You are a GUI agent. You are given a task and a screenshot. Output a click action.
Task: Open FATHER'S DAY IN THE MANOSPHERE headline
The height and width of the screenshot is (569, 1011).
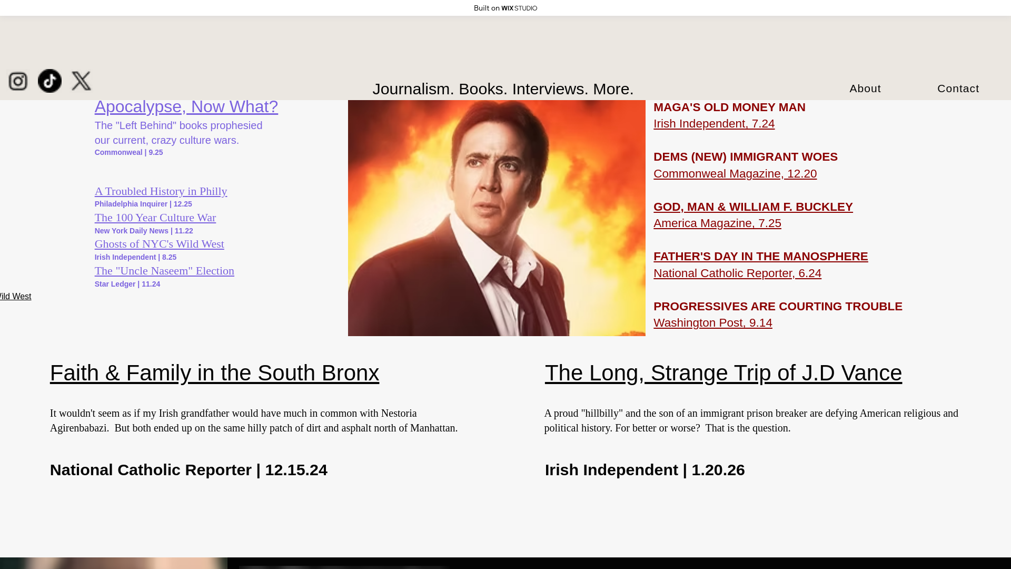coord(760,257)
